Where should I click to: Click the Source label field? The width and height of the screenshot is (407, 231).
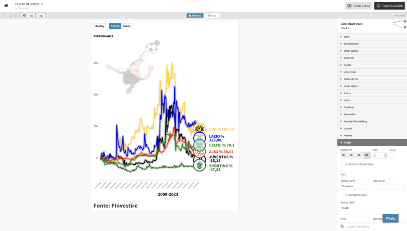point(356,208)
